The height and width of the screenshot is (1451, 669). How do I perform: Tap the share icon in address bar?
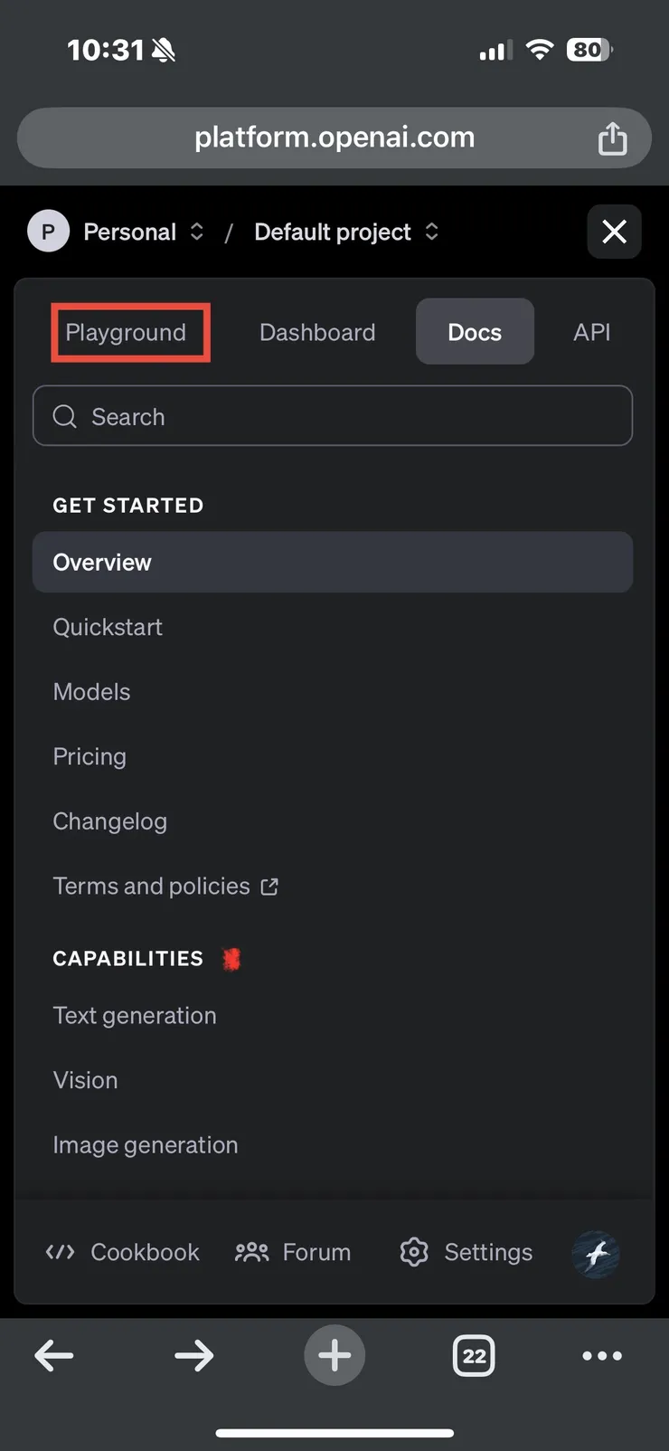612,138
